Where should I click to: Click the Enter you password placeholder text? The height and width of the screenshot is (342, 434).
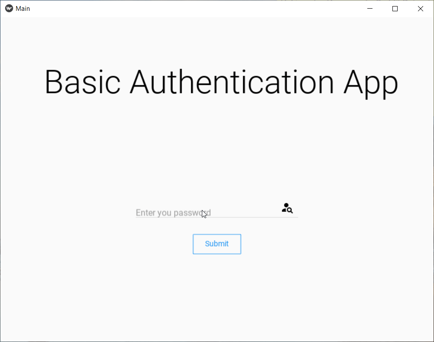173,213
